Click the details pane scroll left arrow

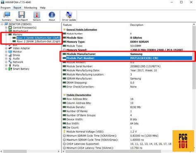(x=64, y=151)
